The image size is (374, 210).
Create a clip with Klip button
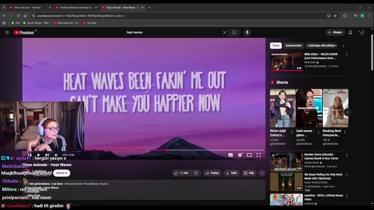pyautogui.click(x=249, y=173)
